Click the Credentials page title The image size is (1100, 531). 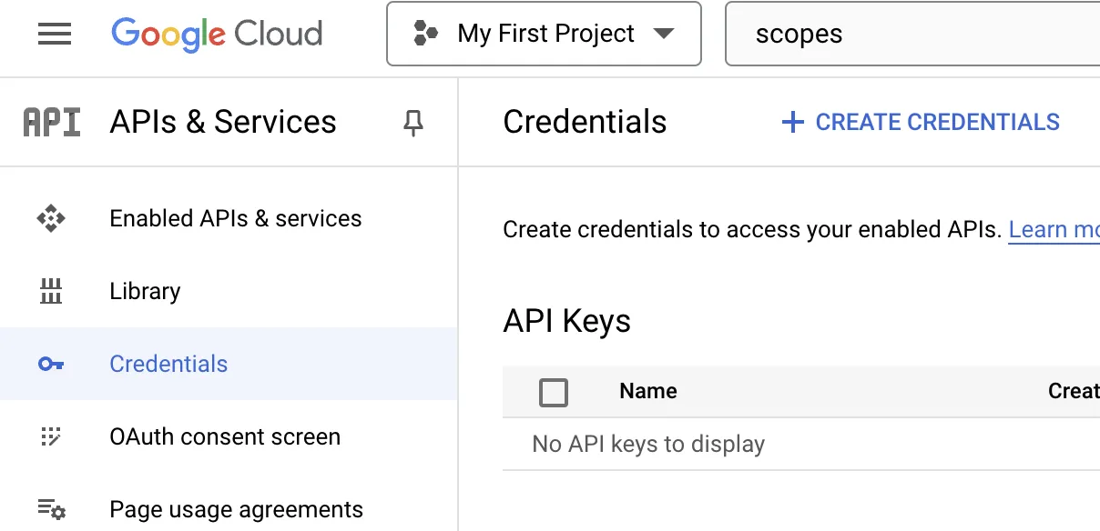(585, 122)
